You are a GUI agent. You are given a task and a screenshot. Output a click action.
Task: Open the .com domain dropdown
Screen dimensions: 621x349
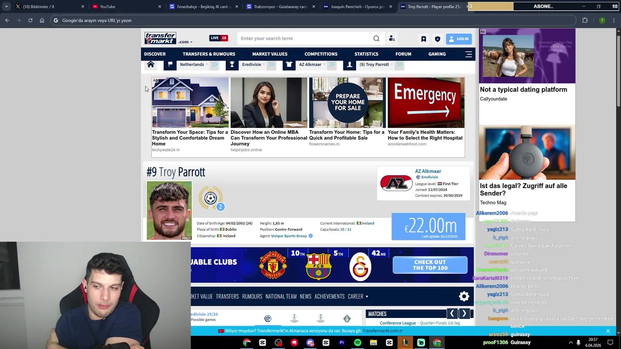185,42
